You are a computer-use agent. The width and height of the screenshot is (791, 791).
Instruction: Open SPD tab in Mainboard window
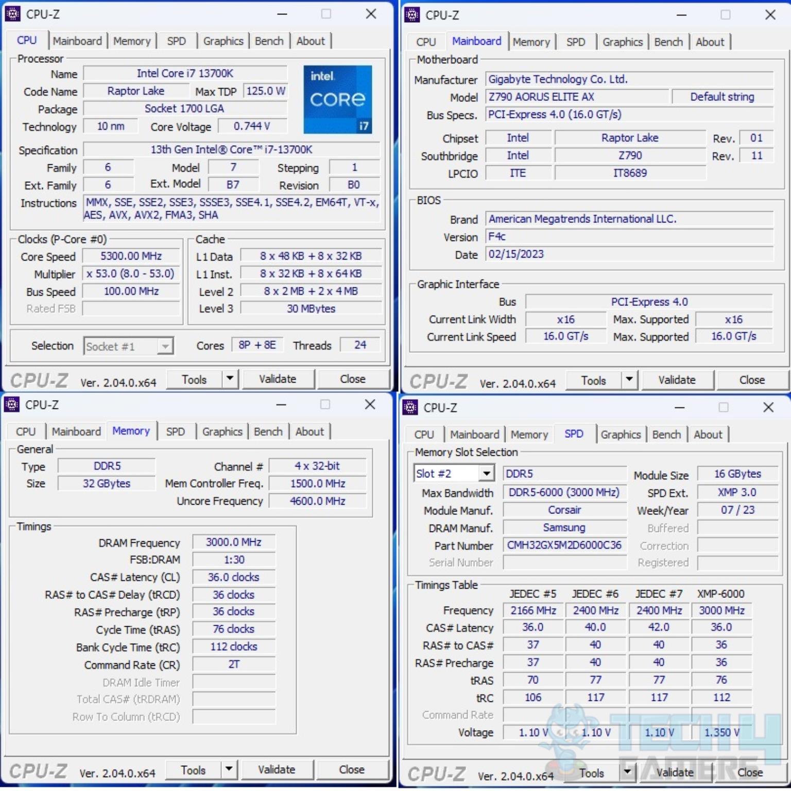tap(576, 42)
